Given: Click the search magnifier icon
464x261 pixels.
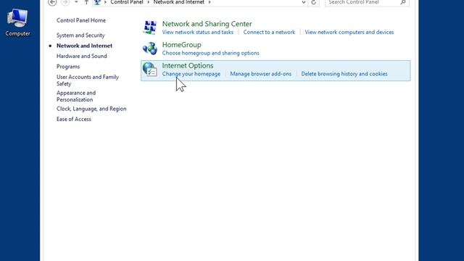Looking at the screenshot, I should [x=403, y=2].
